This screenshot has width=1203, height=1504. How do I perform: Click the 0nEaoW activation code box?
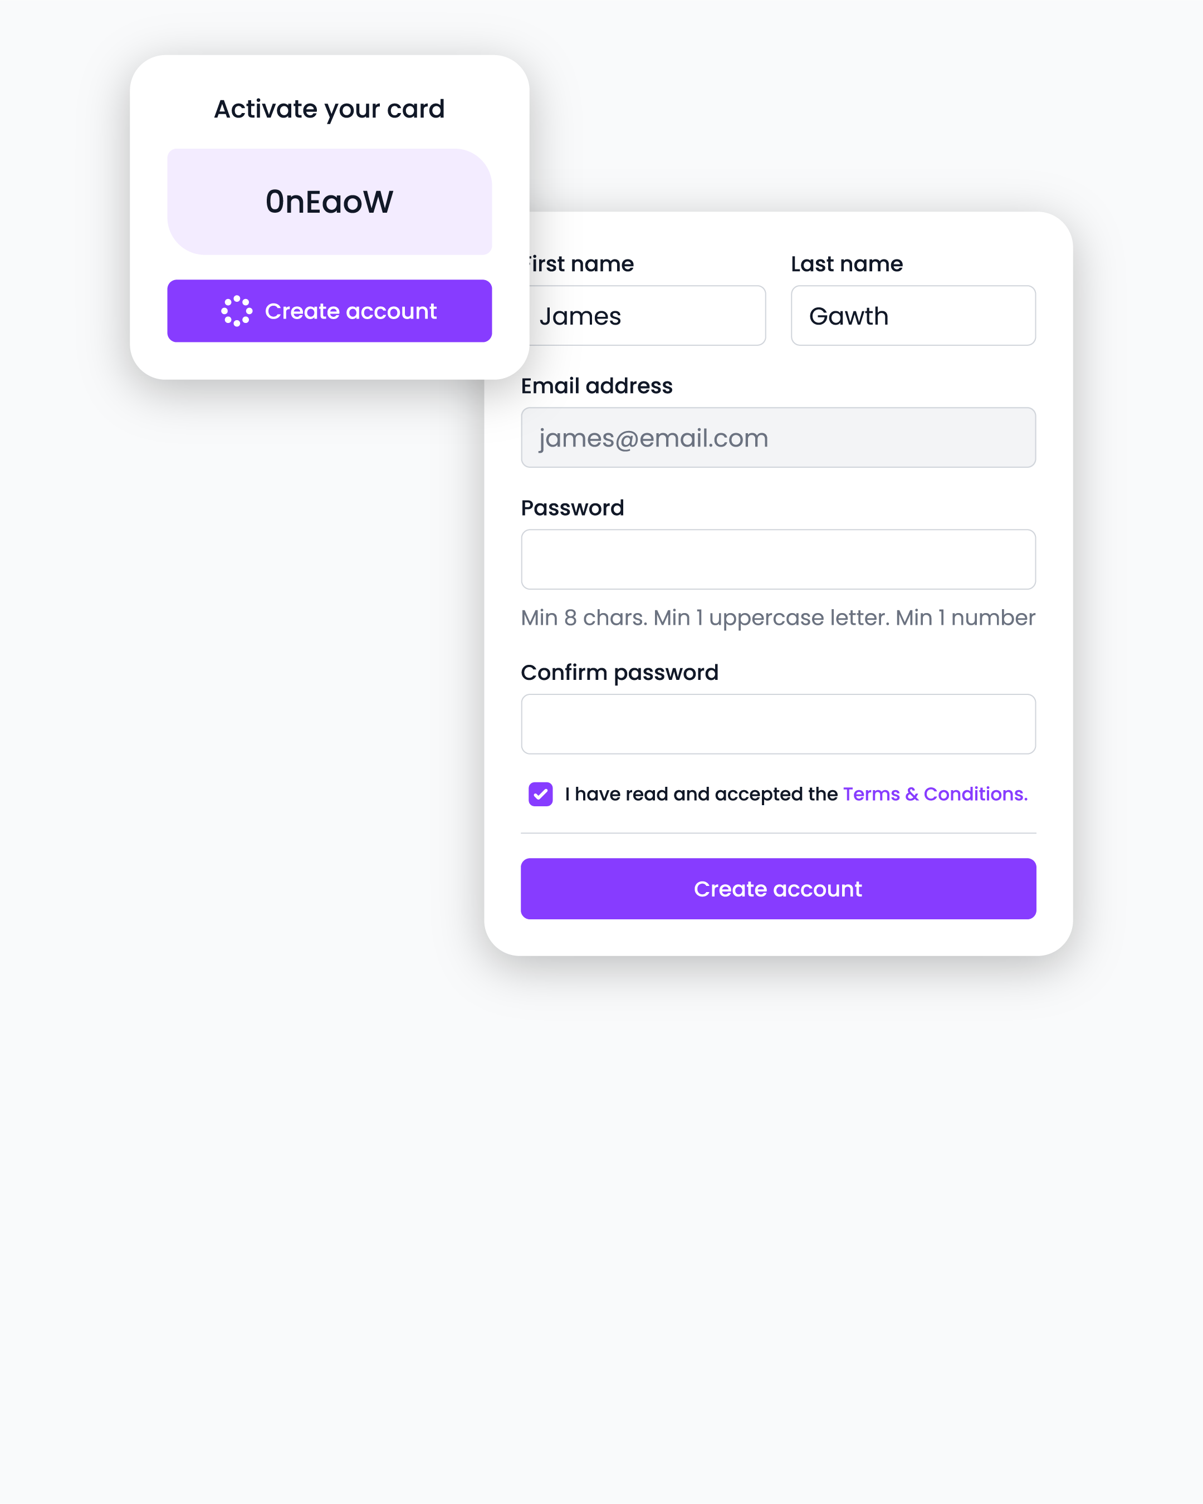[x=329, y=202]
